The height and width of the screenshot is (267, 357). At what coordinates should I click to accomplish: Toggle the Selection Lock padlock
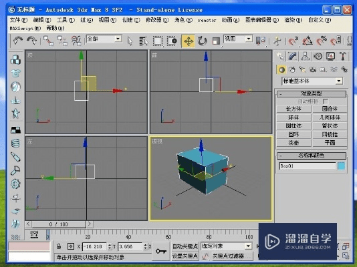click(59, 246)
